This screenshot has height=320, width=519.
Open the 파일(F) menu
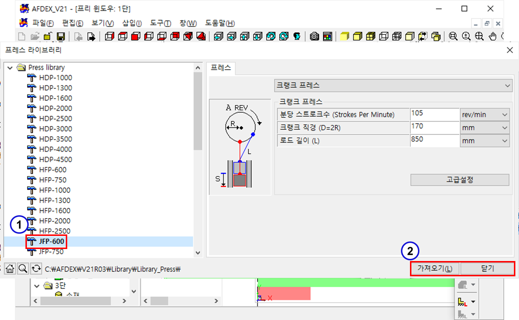(43, 23)
